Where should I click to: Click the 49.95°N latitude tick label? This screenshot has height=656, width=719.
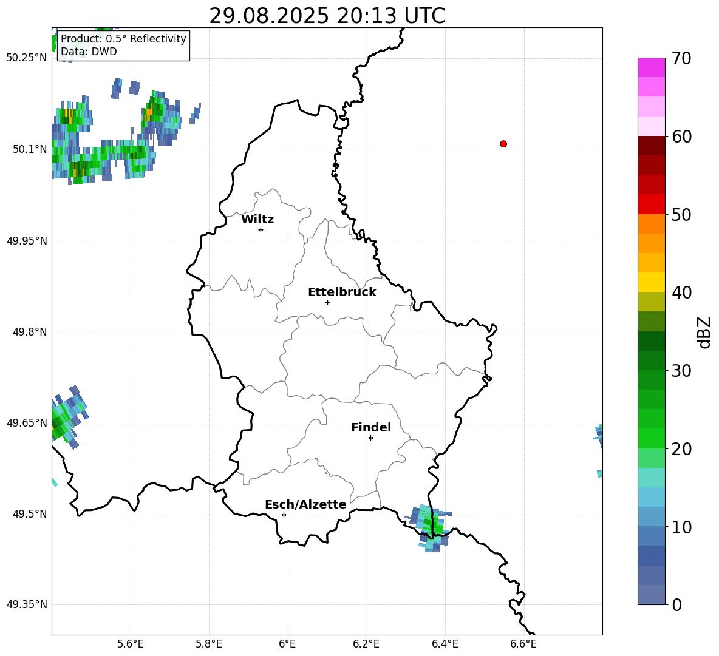[27, 240]
